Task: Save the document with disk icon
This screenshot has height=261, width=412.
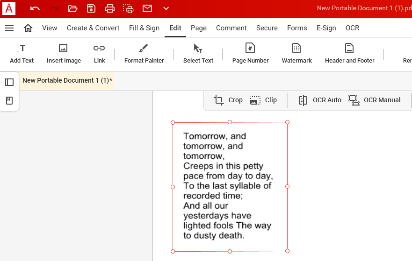Action: [91, 9]
